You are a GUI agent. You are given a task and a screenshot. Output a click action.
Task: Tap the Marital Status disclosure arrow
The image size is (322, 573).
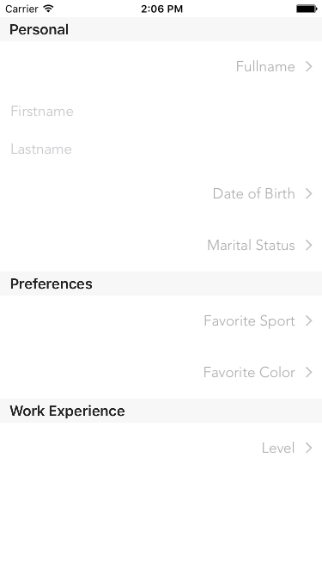pyautogui.click(x=309, y=245)
